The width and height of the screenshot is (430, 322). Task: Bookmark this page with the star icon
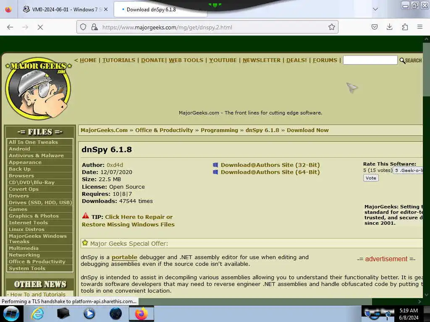pyautogui.click(x=332, y=27)
